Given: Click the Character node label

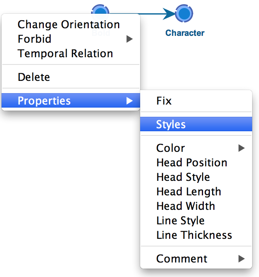Looking at the screenshot, I should click(185, 33).
